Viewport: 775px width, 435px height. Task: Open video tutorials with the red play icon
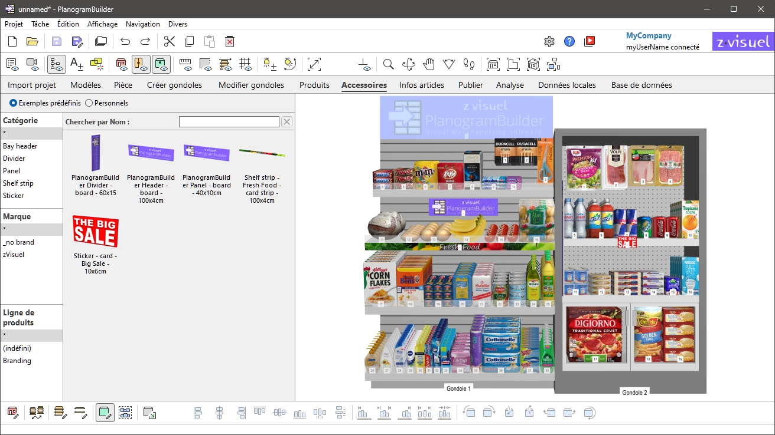(x=590, y=41)
